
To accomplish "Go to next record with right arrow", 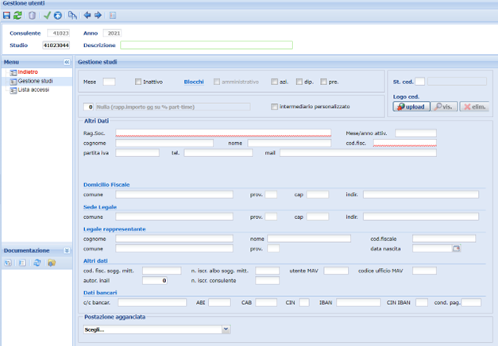I will (98, 15).
